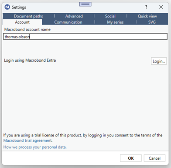Click the Macrobond logo icon in title bar
Viewport: 171px width, 168px height.
click(x=7, y=7)
